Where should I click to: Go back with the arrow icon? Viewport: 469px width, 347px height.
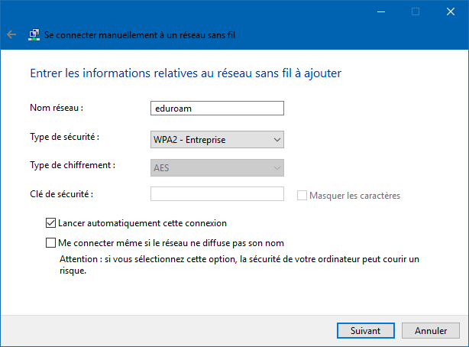[11, 34]
